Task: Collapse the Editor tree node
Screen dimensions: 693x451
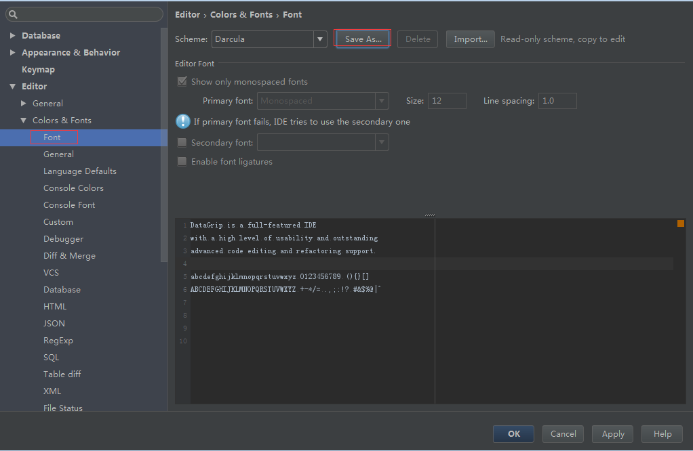Action: tap(12, 86)
